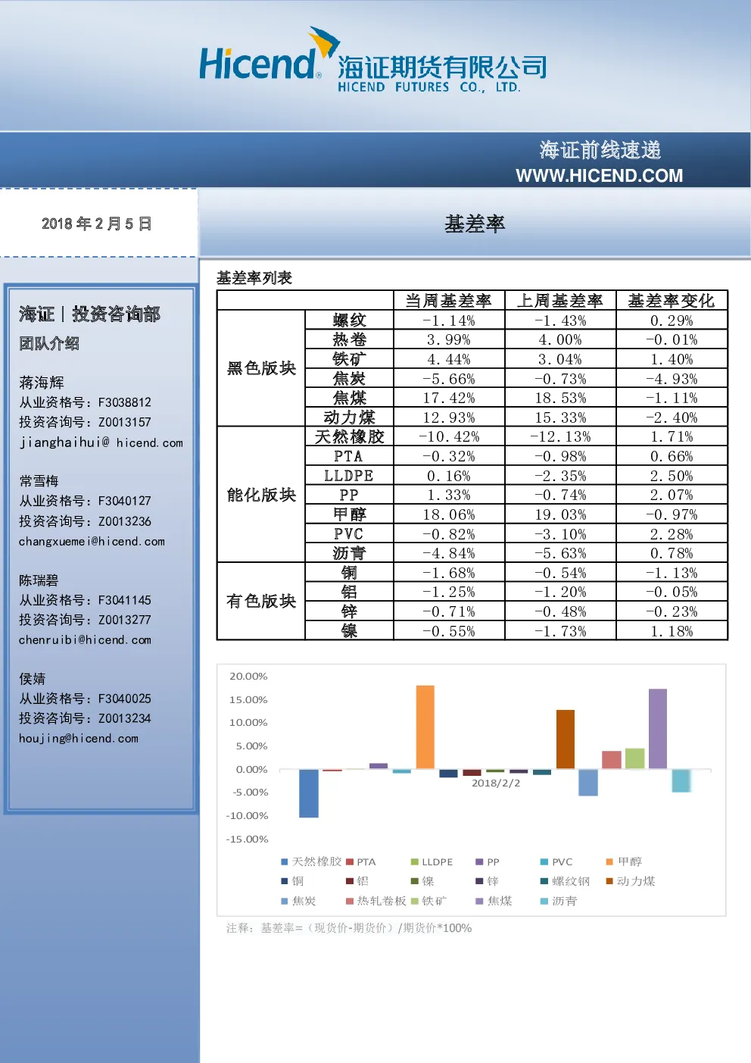
Task: Select the 黑色版块 group cell
Action: pyautogui.click(x=261, y=368)
